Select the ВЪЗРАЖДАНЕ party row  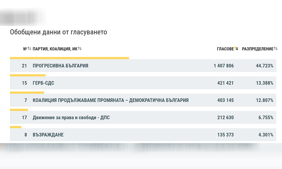tap(143, 135)
